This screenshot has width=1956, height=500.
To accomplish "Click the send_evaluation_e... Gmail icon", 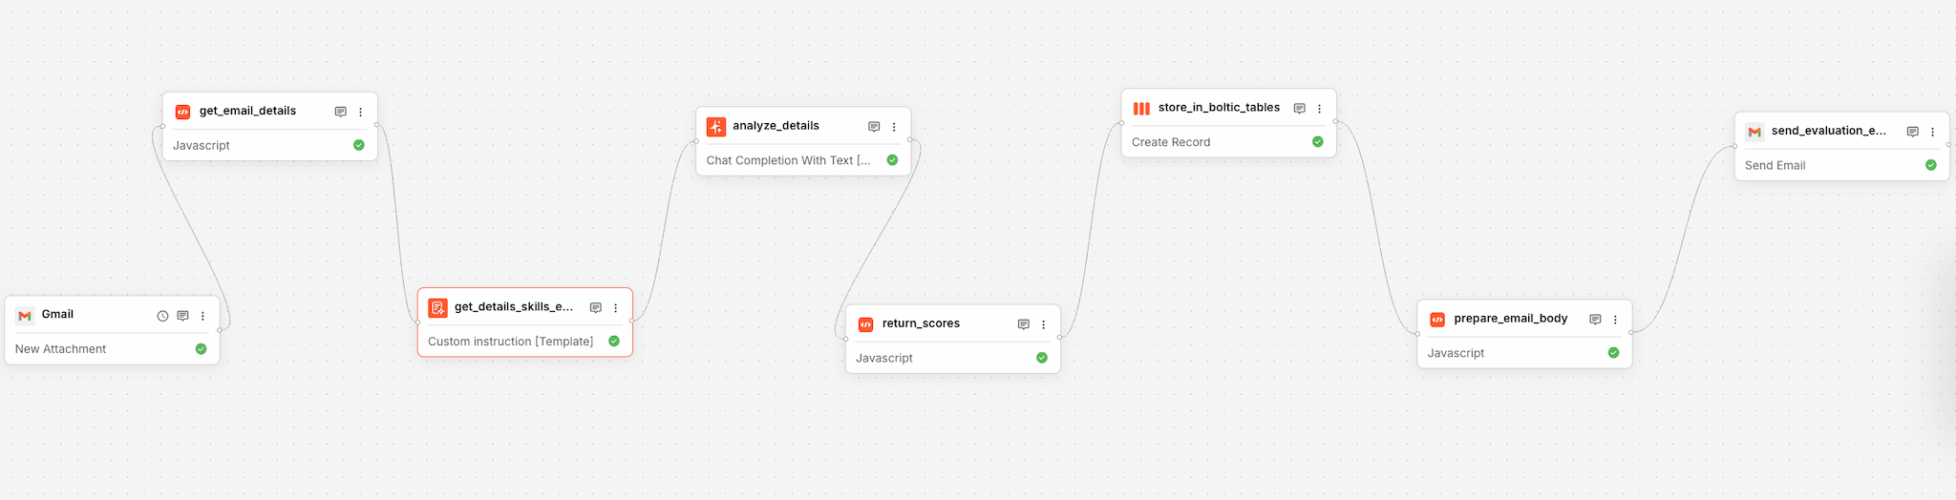I will (1754, 132).
